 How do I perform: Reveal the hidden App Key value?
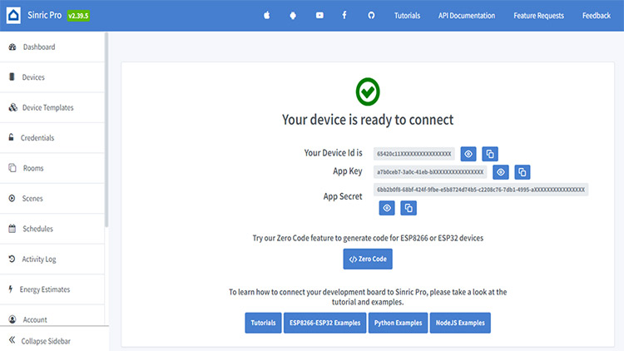click(501, 172)
